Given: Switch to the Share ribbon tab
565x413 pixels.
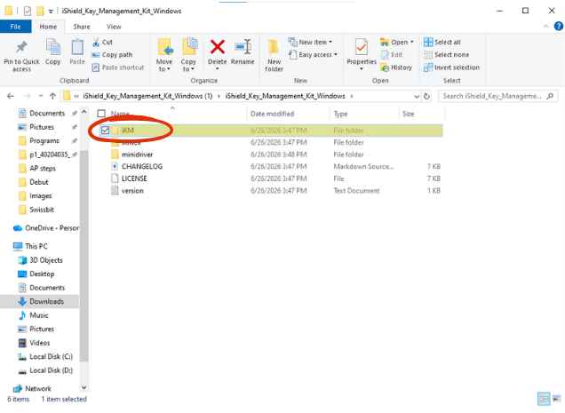Looking at the screenshot, I should point(82,27).
